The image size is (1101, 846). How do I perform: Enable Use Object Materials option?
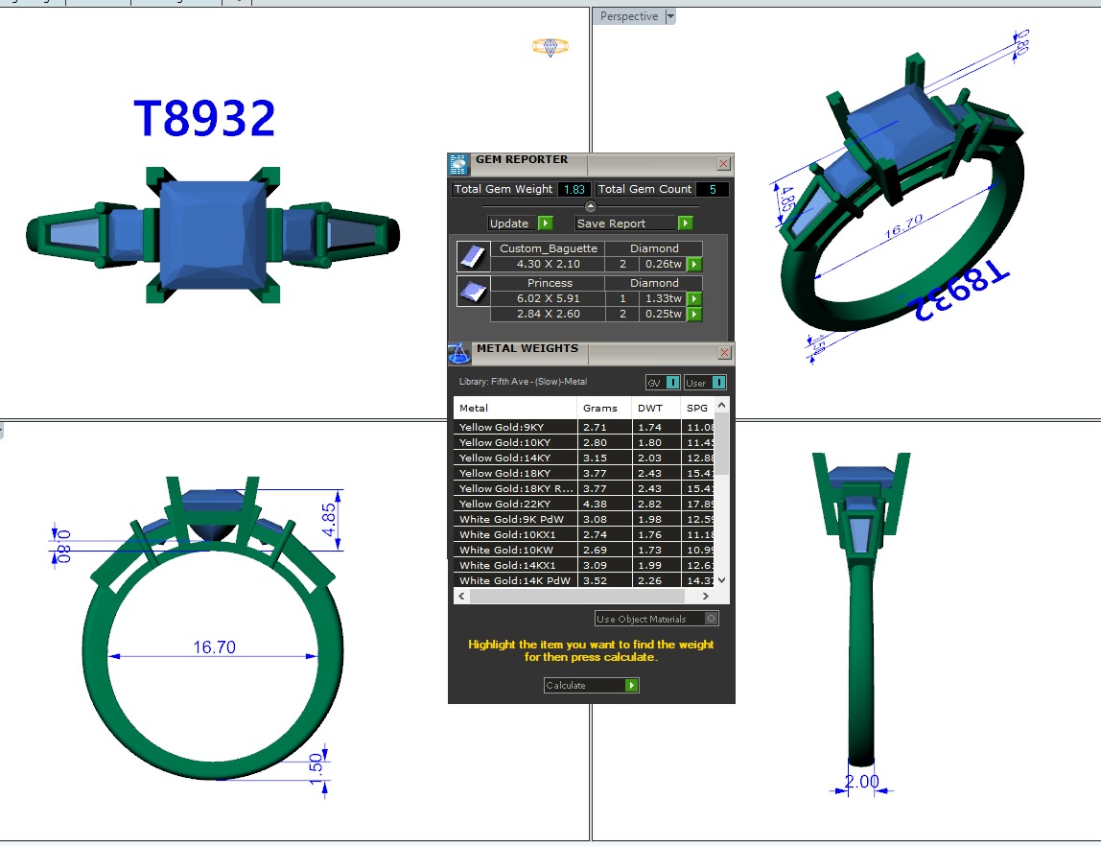711,619
